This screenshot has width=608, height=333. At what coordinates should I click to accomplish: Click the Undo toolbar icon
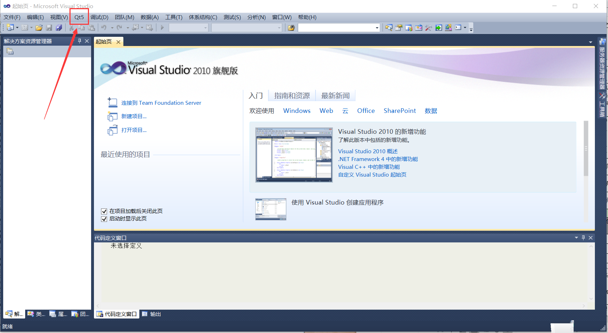pyautogui.click(x=104, y=28)
